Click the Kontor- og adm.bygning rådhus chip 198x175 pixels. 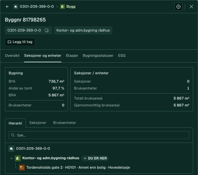click(x=83, y=30)
